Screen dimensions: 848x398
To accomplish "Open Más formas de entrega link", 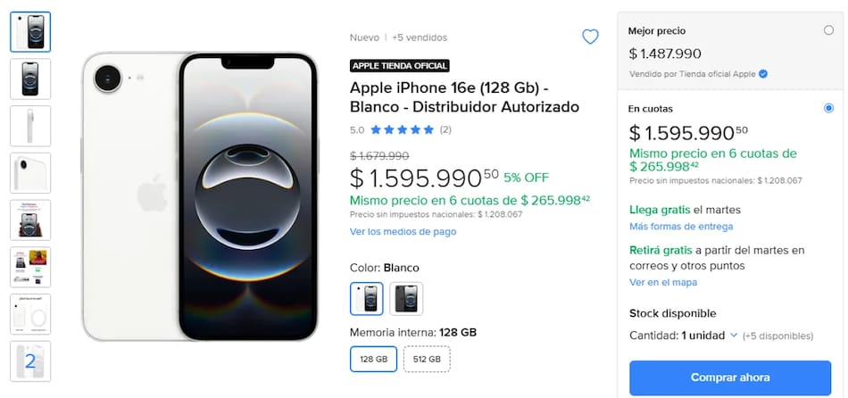I will click(681, 226).
